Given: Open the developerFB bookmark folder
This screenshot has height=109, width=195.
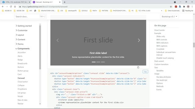Looking at the screenshot, I should point(71,11).
